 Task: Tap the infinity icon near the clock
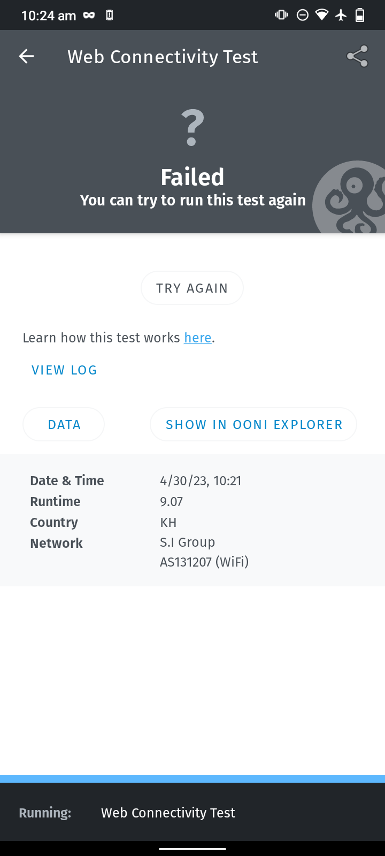click(x=89, y=15)
